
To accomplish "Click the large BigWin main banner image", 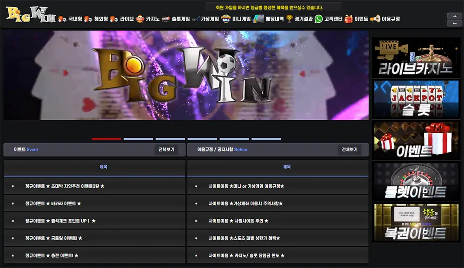I will (x=186, y=75).
